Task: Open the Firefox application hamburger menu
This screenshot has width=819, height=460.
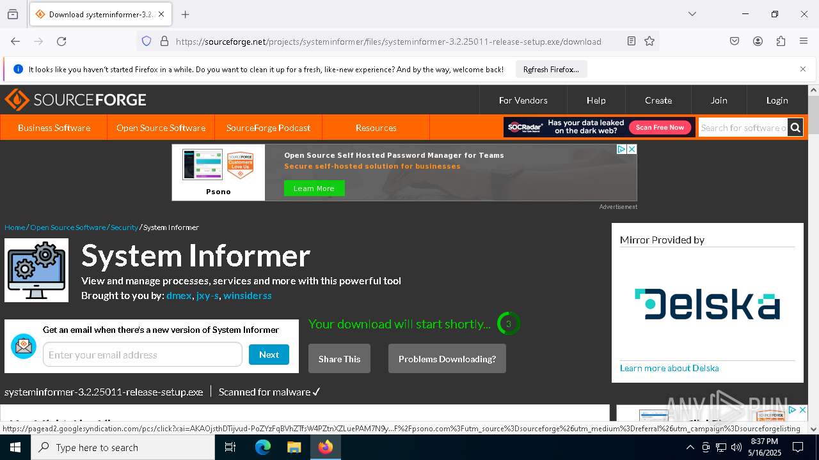Action: tap(804, 41)
